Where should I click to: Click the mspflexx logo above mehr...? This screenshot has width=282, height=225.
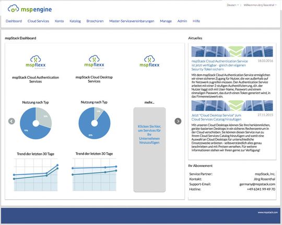[x=149, y=61]
